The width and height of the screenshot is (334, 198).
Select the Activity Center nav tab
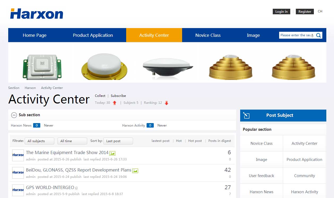pos(154,35)
